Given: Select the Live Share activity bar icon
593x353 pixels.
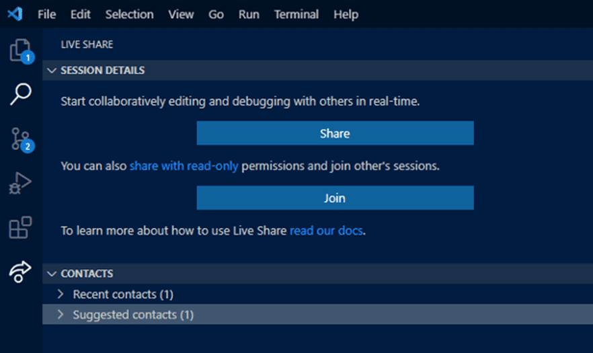Looking at the screenshot, I should pyautogui.click(x=20, y=272).
